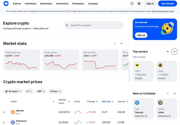The image size is (180, 125).
Task: Open the GBP currency dropdown
Action: 41,91
